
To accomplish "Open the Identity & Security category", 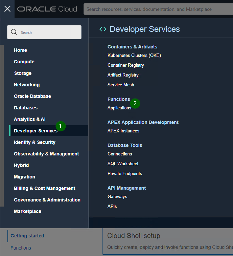I will [34, 142].
